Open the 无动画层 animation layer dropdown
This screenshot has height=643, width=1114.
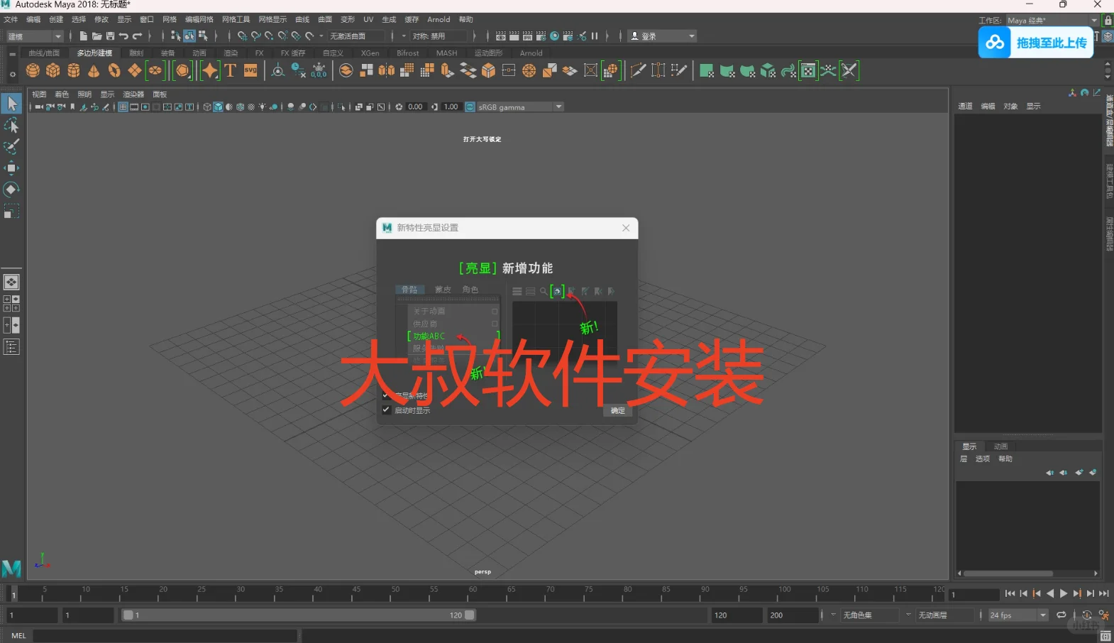pos(946,615)
